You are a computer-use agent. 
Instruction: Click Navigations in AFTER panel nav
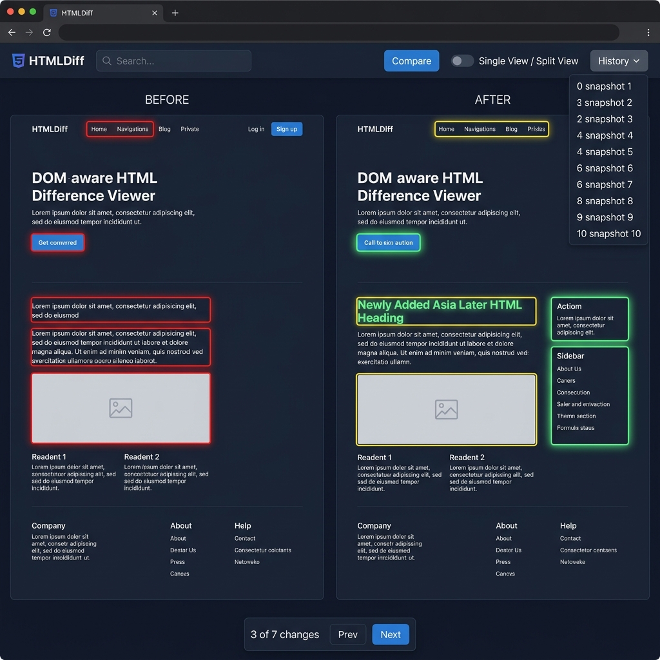[x=480, y=129]
